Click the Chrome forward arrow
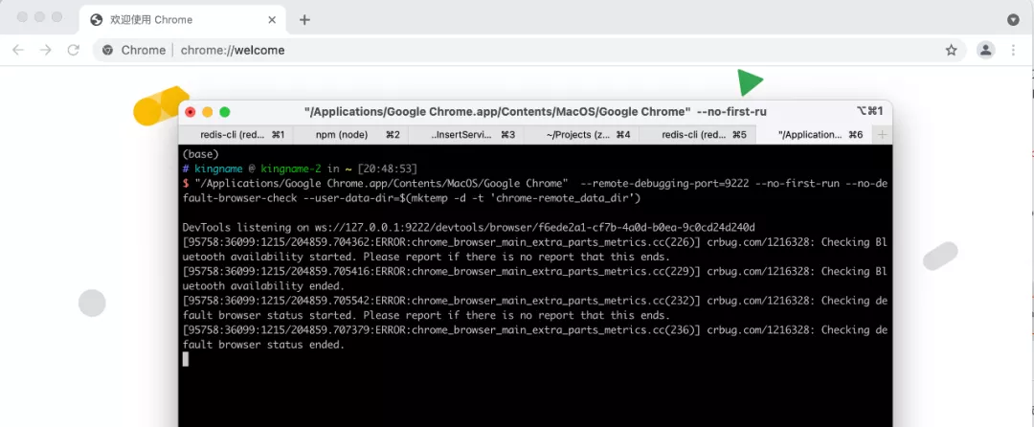 pos(46,50)
